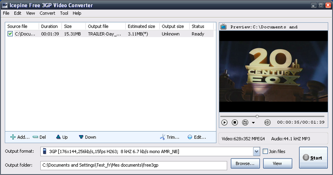Open the Help menu
The height and width of the screenshot is (175, 333).
click(x=77, y=13)
